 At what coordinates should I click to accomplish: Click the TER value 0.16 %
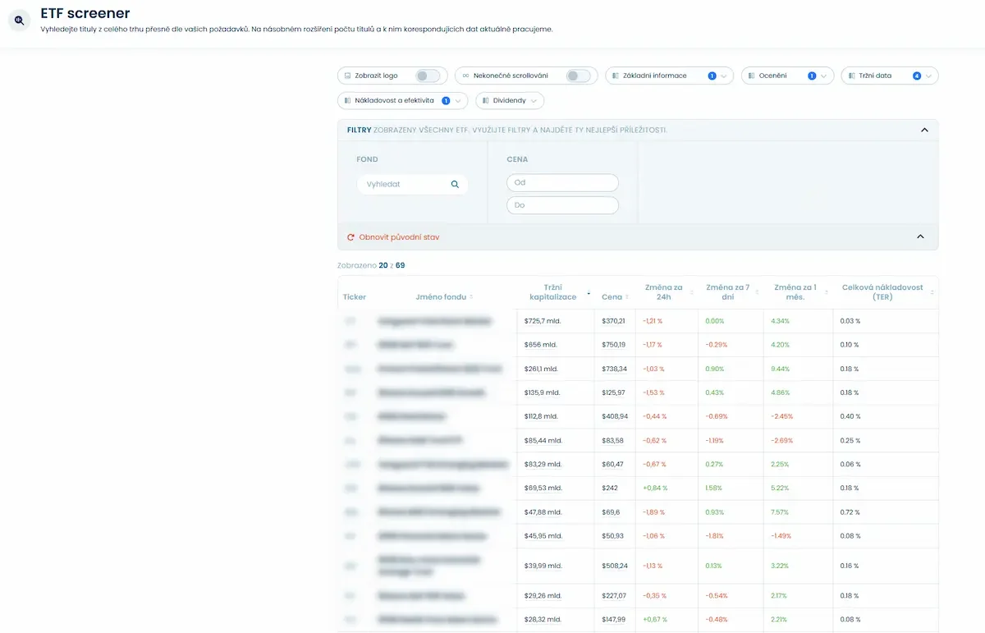(850, 566)
